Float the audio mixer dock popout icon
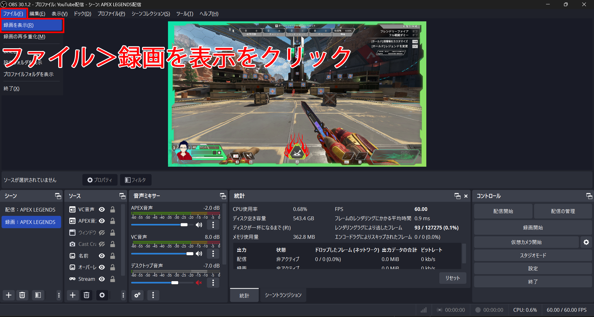 [223, 196]
